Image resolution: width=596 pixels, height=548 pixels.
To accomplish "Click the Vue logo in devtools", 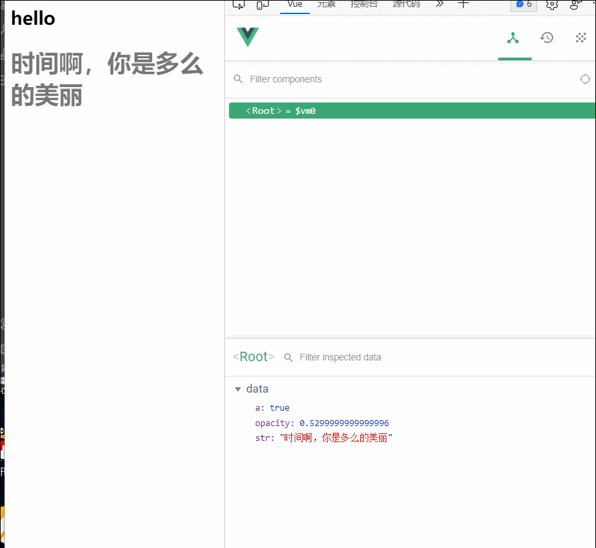I will coord(248,37).
